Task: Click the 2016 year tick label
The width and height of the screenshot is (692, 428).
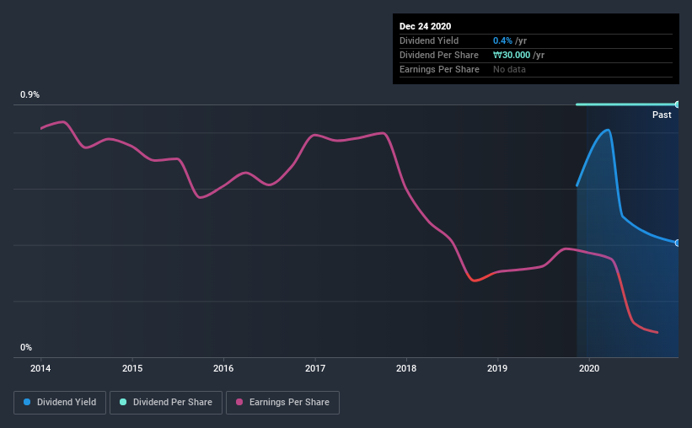Action: click(223, 368)
